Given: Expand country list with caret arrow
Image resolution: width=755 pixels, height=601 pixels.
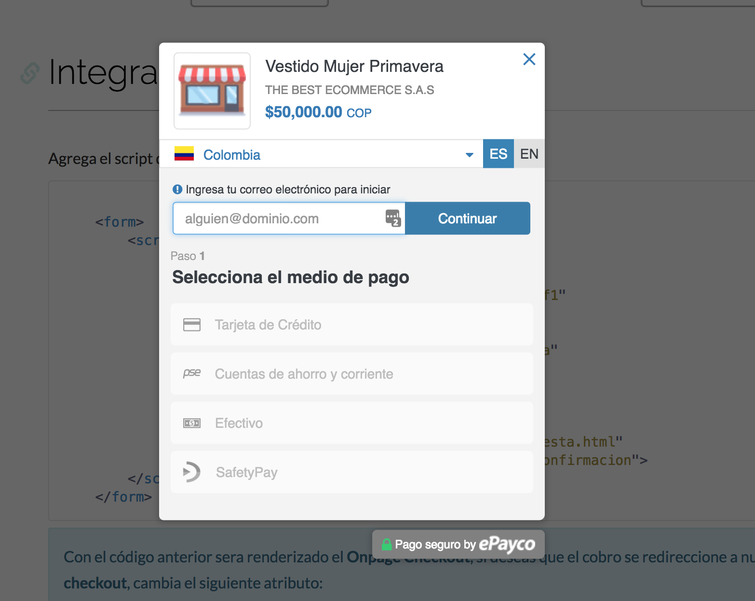Looking at the screenshot, I should [469, 155].
